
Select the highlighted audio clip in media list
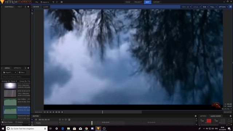(17, 110)
